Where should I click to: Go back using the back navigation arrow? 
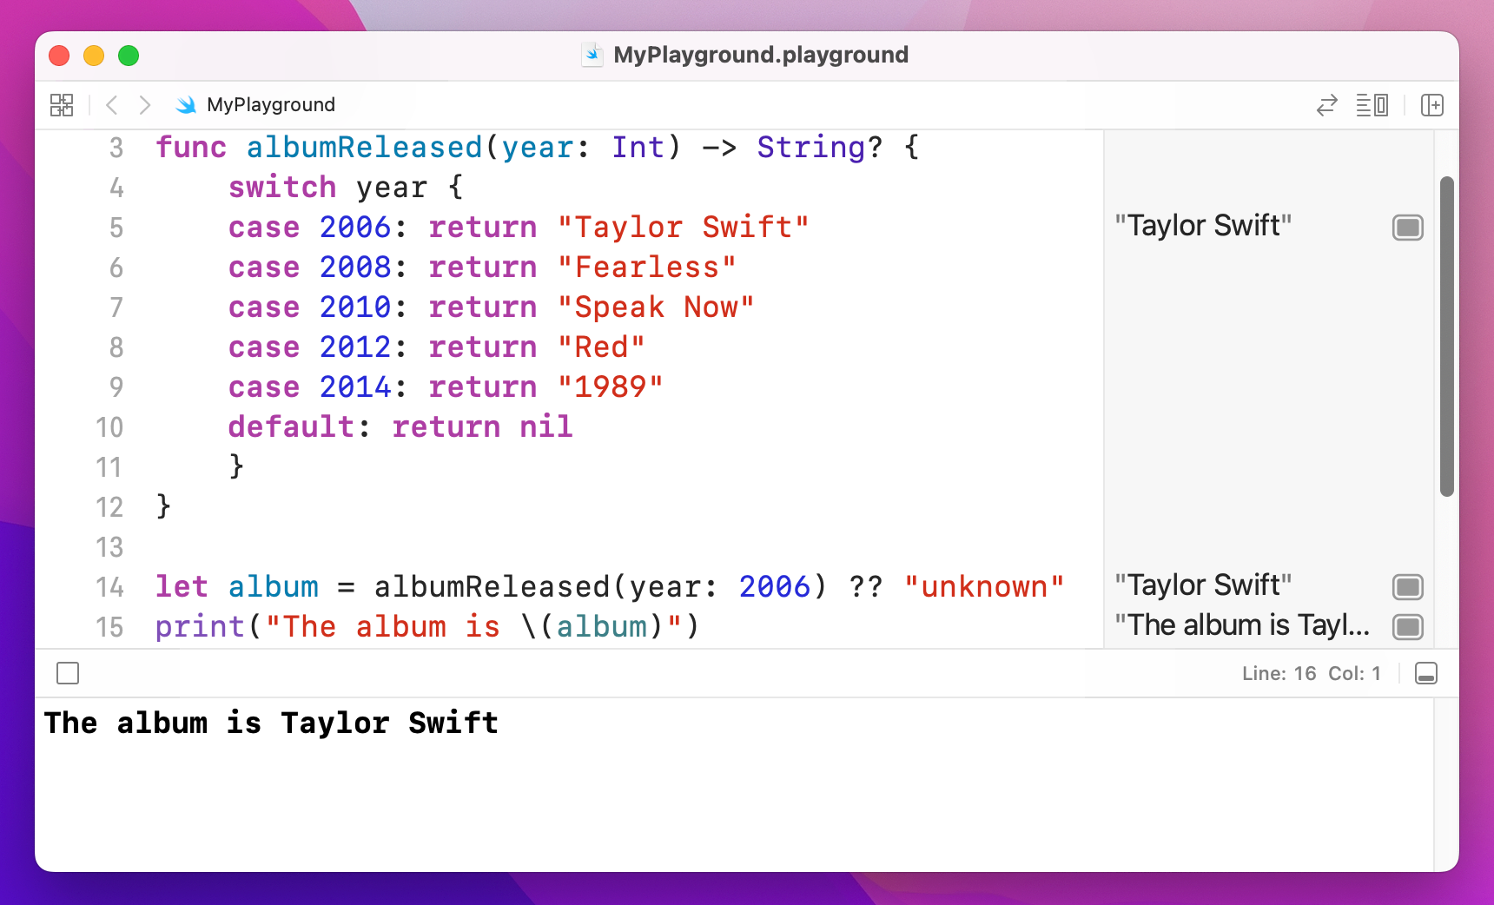(x=111, y=105)
